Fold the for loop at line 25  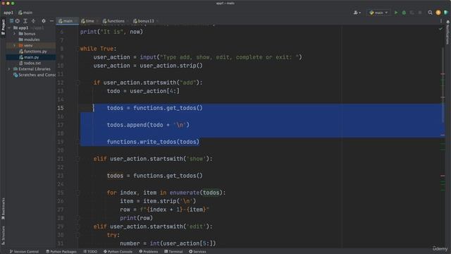click(78, 193)
